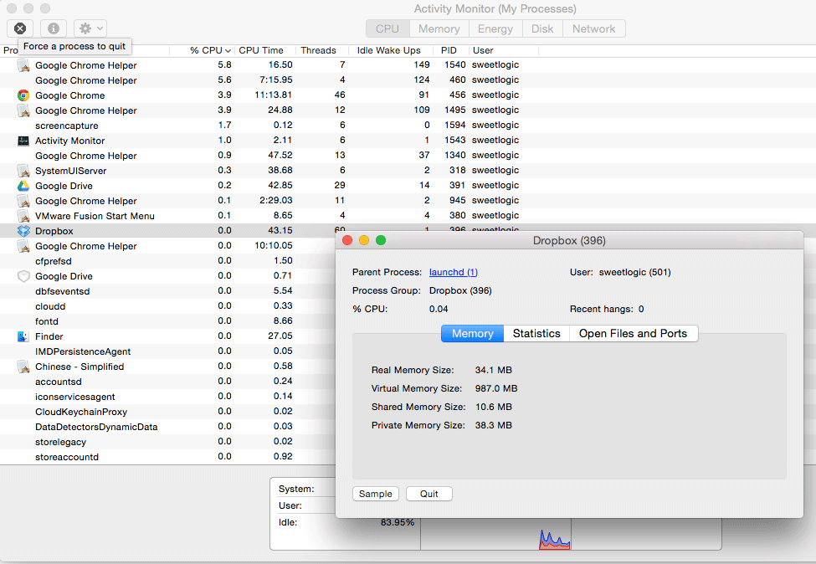Screen dimensions: 816x564
Task: Select the iconservicesagent process row
Action: coord(167,397)
